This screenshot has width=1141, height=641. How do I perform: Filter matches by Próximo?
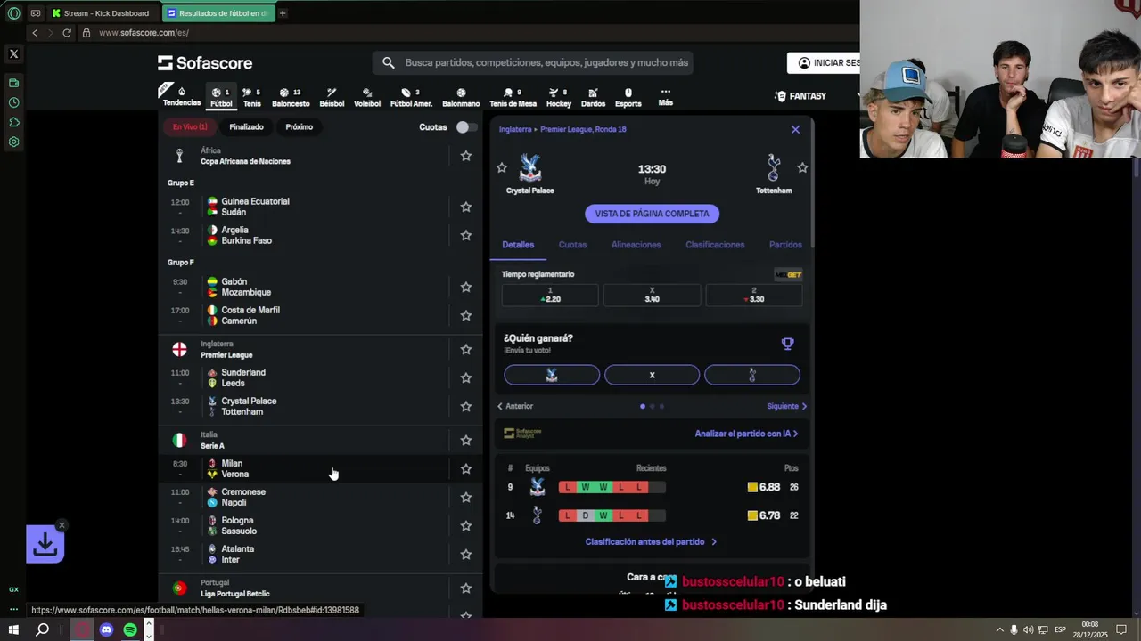(299, 127)
